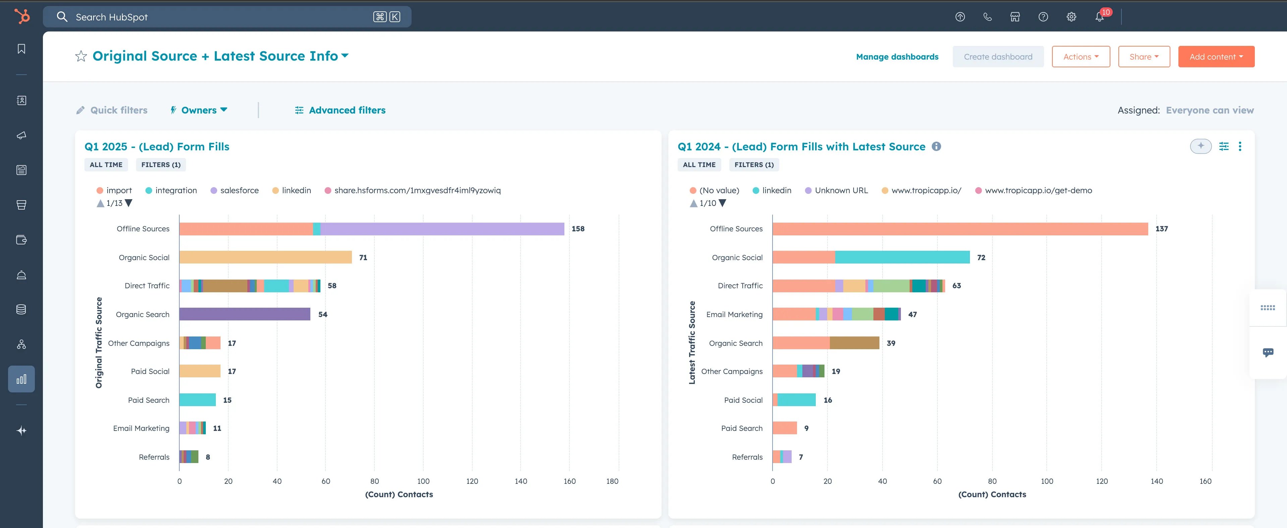This screenshot has height=528, width=1287.
Task: Open the Add content dropdown
Action: tap(1216, 57)
